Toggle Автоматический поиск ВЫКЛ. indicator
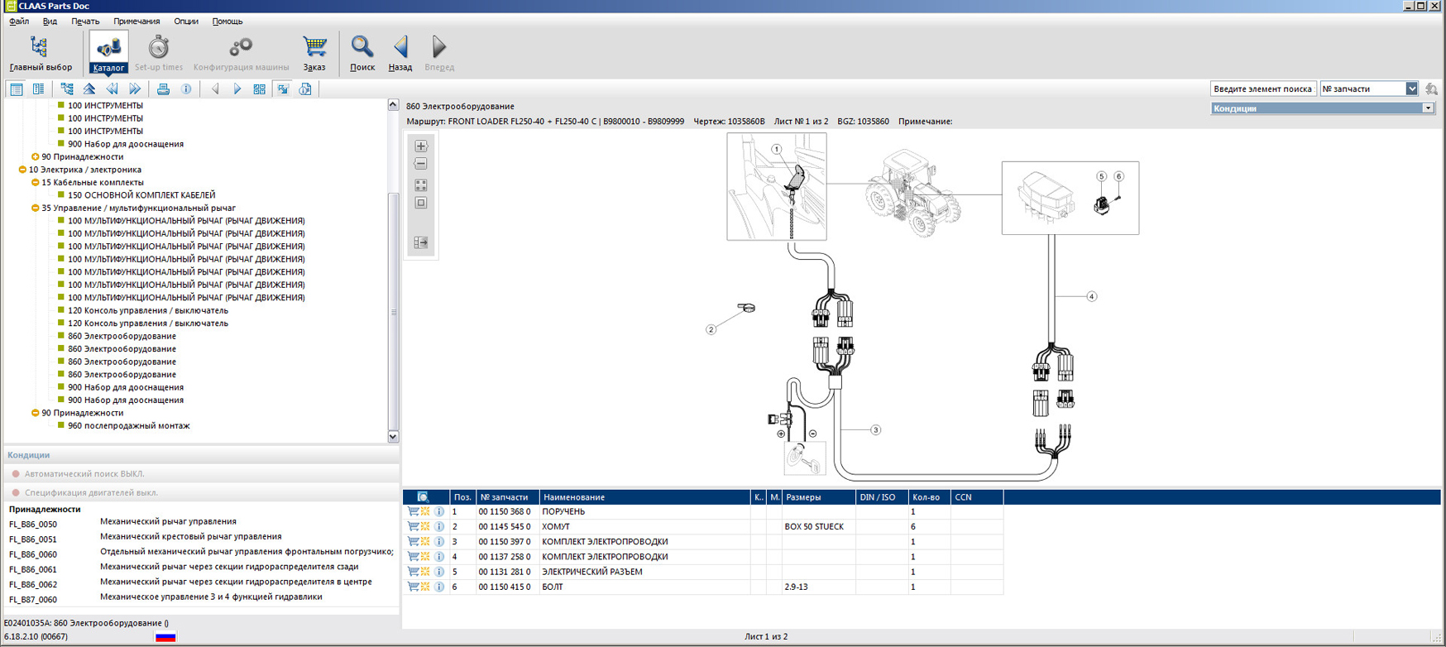Viewport: 1446px width, 647px height. [x=16, y=474]
